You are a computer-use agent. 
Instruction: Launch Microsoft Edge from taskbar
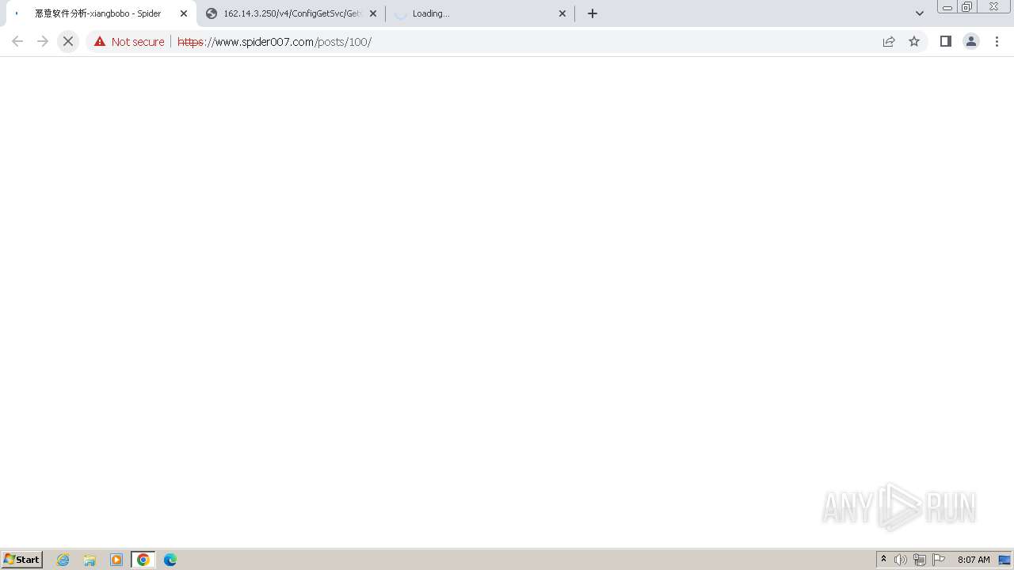[170, 560]
